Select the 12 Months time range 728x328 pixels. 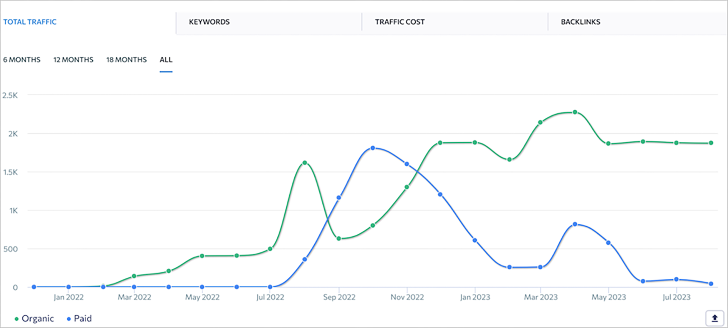73,60
